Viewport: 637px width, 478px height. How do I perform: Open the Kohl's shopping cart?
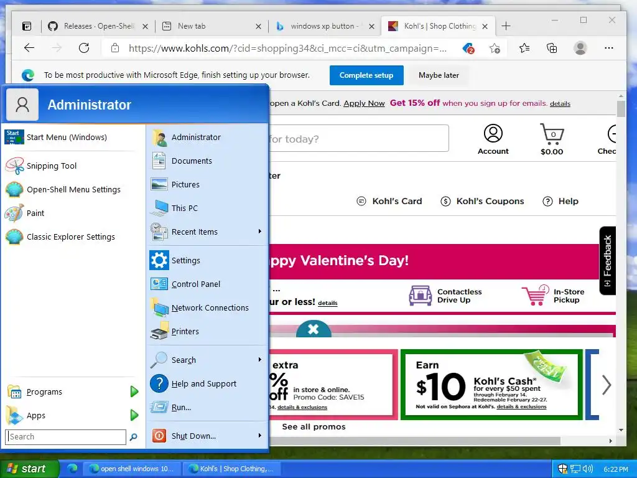tap(552, 139)
